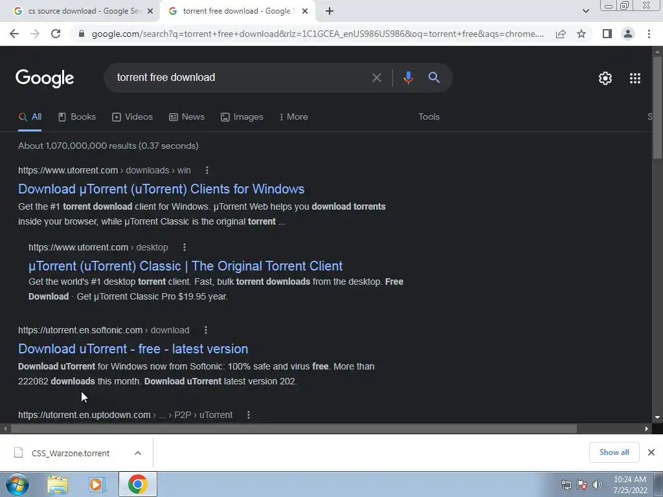The width and height of the screenshot is (663, 497).
Task: Bookmark this page with the star icon
Action: click(581, 34)
